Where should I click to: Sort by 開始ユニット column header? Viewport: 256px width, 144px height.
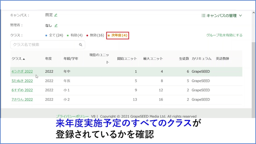click(x=127, y=59)
